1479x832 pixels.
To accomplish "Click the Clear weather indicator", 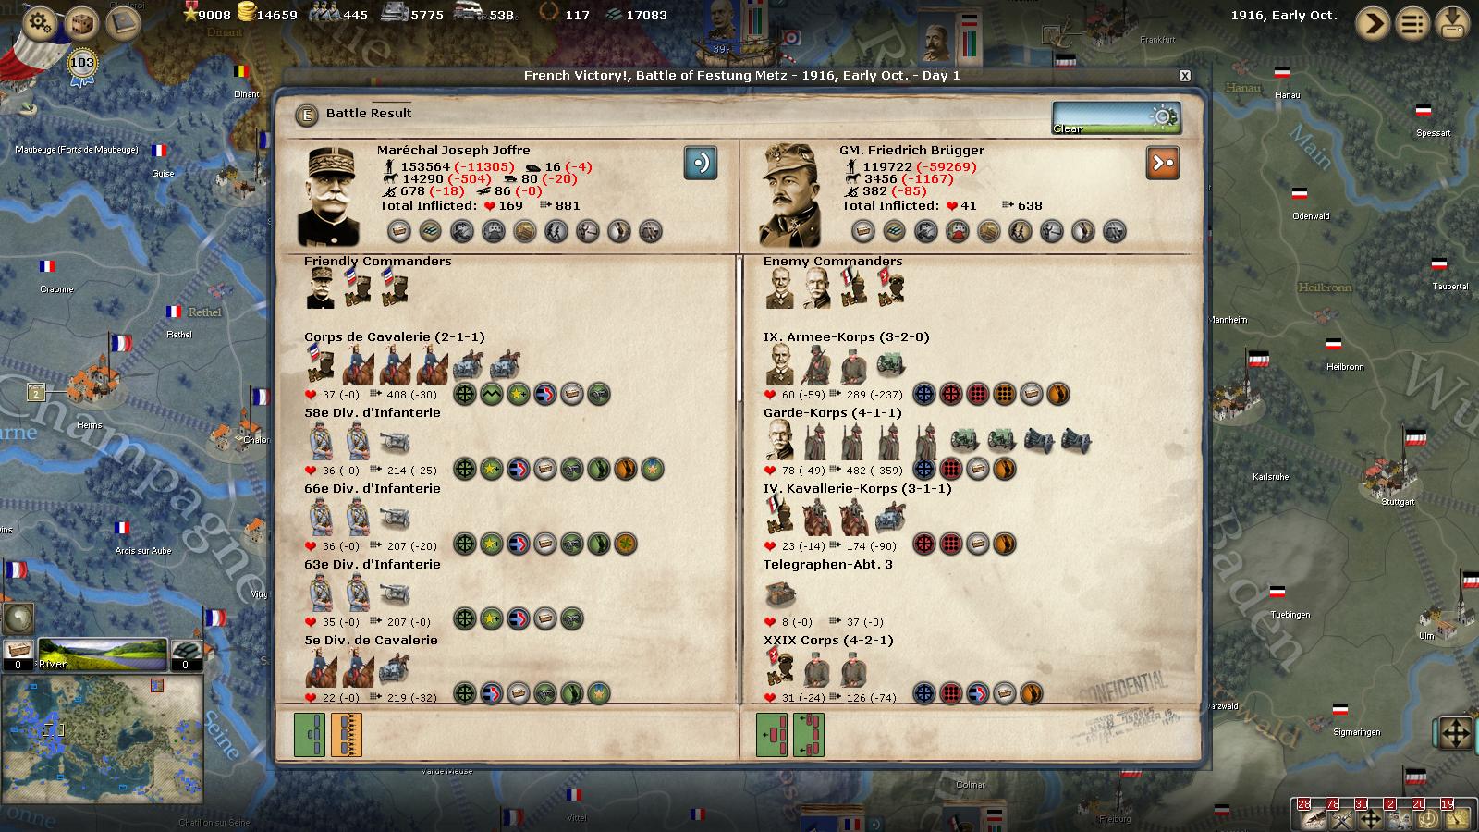I will coord(1116,118).
